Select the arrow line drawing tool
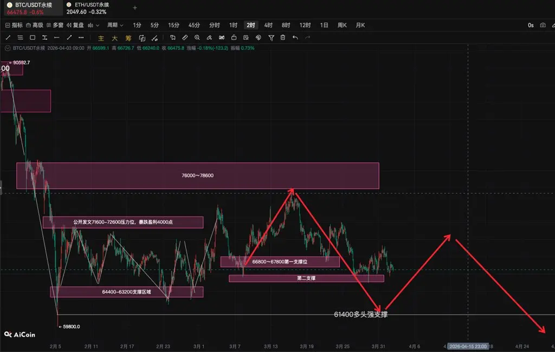 69,37
